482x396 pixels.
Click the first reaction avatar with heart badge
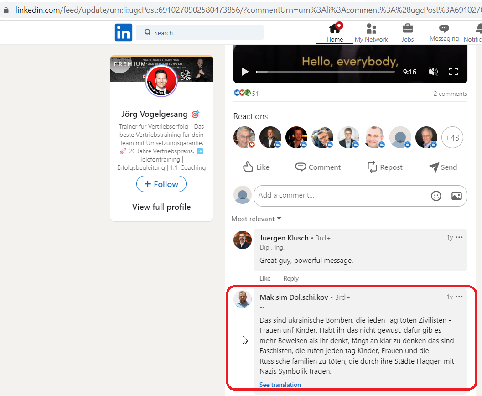click(x=244, y=137)
